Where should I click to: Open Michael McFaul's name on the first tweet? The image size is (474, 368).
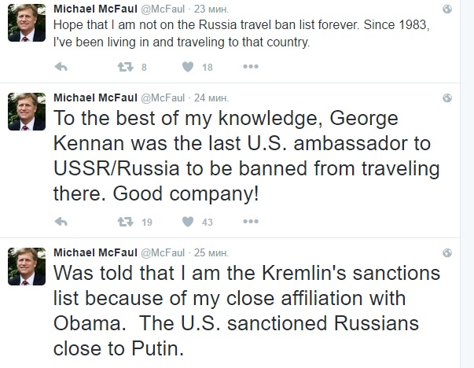(94, 9)
